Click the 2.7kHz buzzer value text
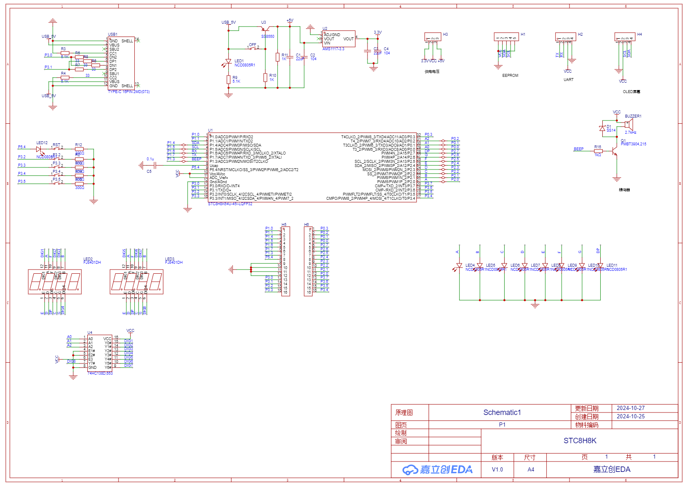Screen dimensions: 688x486 (x=631, y=133)
